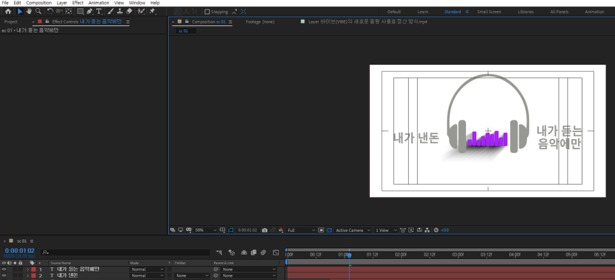Select the Zoom magnifier tool
This screenshot has height=280, width=615.
point(38,11)
